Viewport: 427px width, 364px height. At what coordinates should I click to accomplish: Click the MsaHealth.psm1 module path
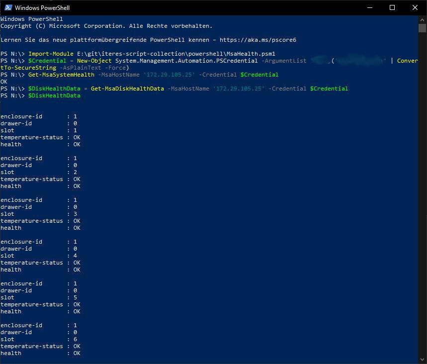pos(176,54)
